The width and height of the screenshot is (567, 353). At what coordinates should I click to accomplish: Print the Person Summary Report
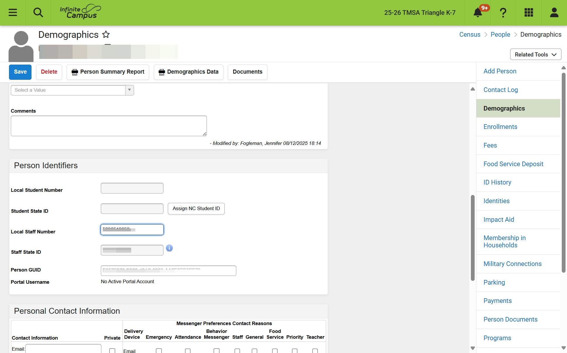point(108,72)
